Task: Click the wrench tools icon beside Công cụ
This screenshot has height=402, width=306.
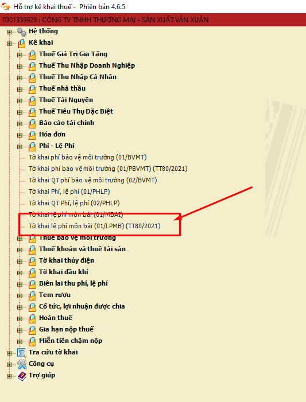Action: pos(22,364)
